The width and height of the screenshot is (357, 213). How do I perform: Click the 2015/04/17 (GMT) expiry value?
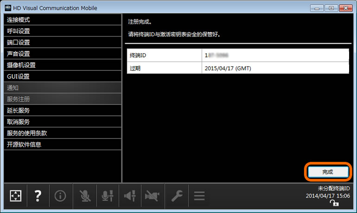coord(228,69)
